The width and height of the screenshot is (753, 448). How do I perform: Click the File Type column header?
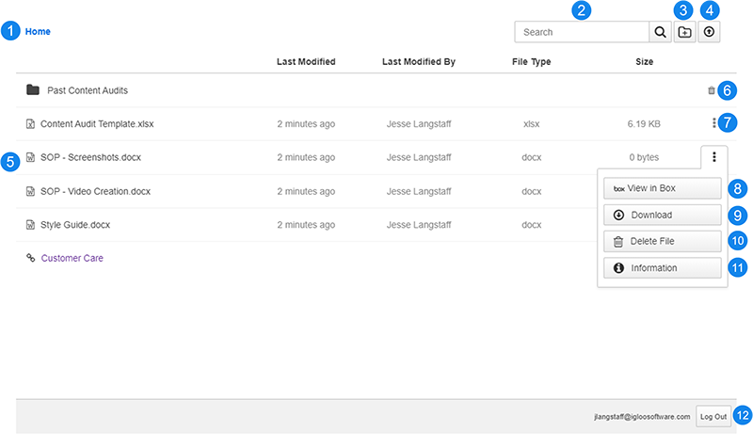pos(531,61)
